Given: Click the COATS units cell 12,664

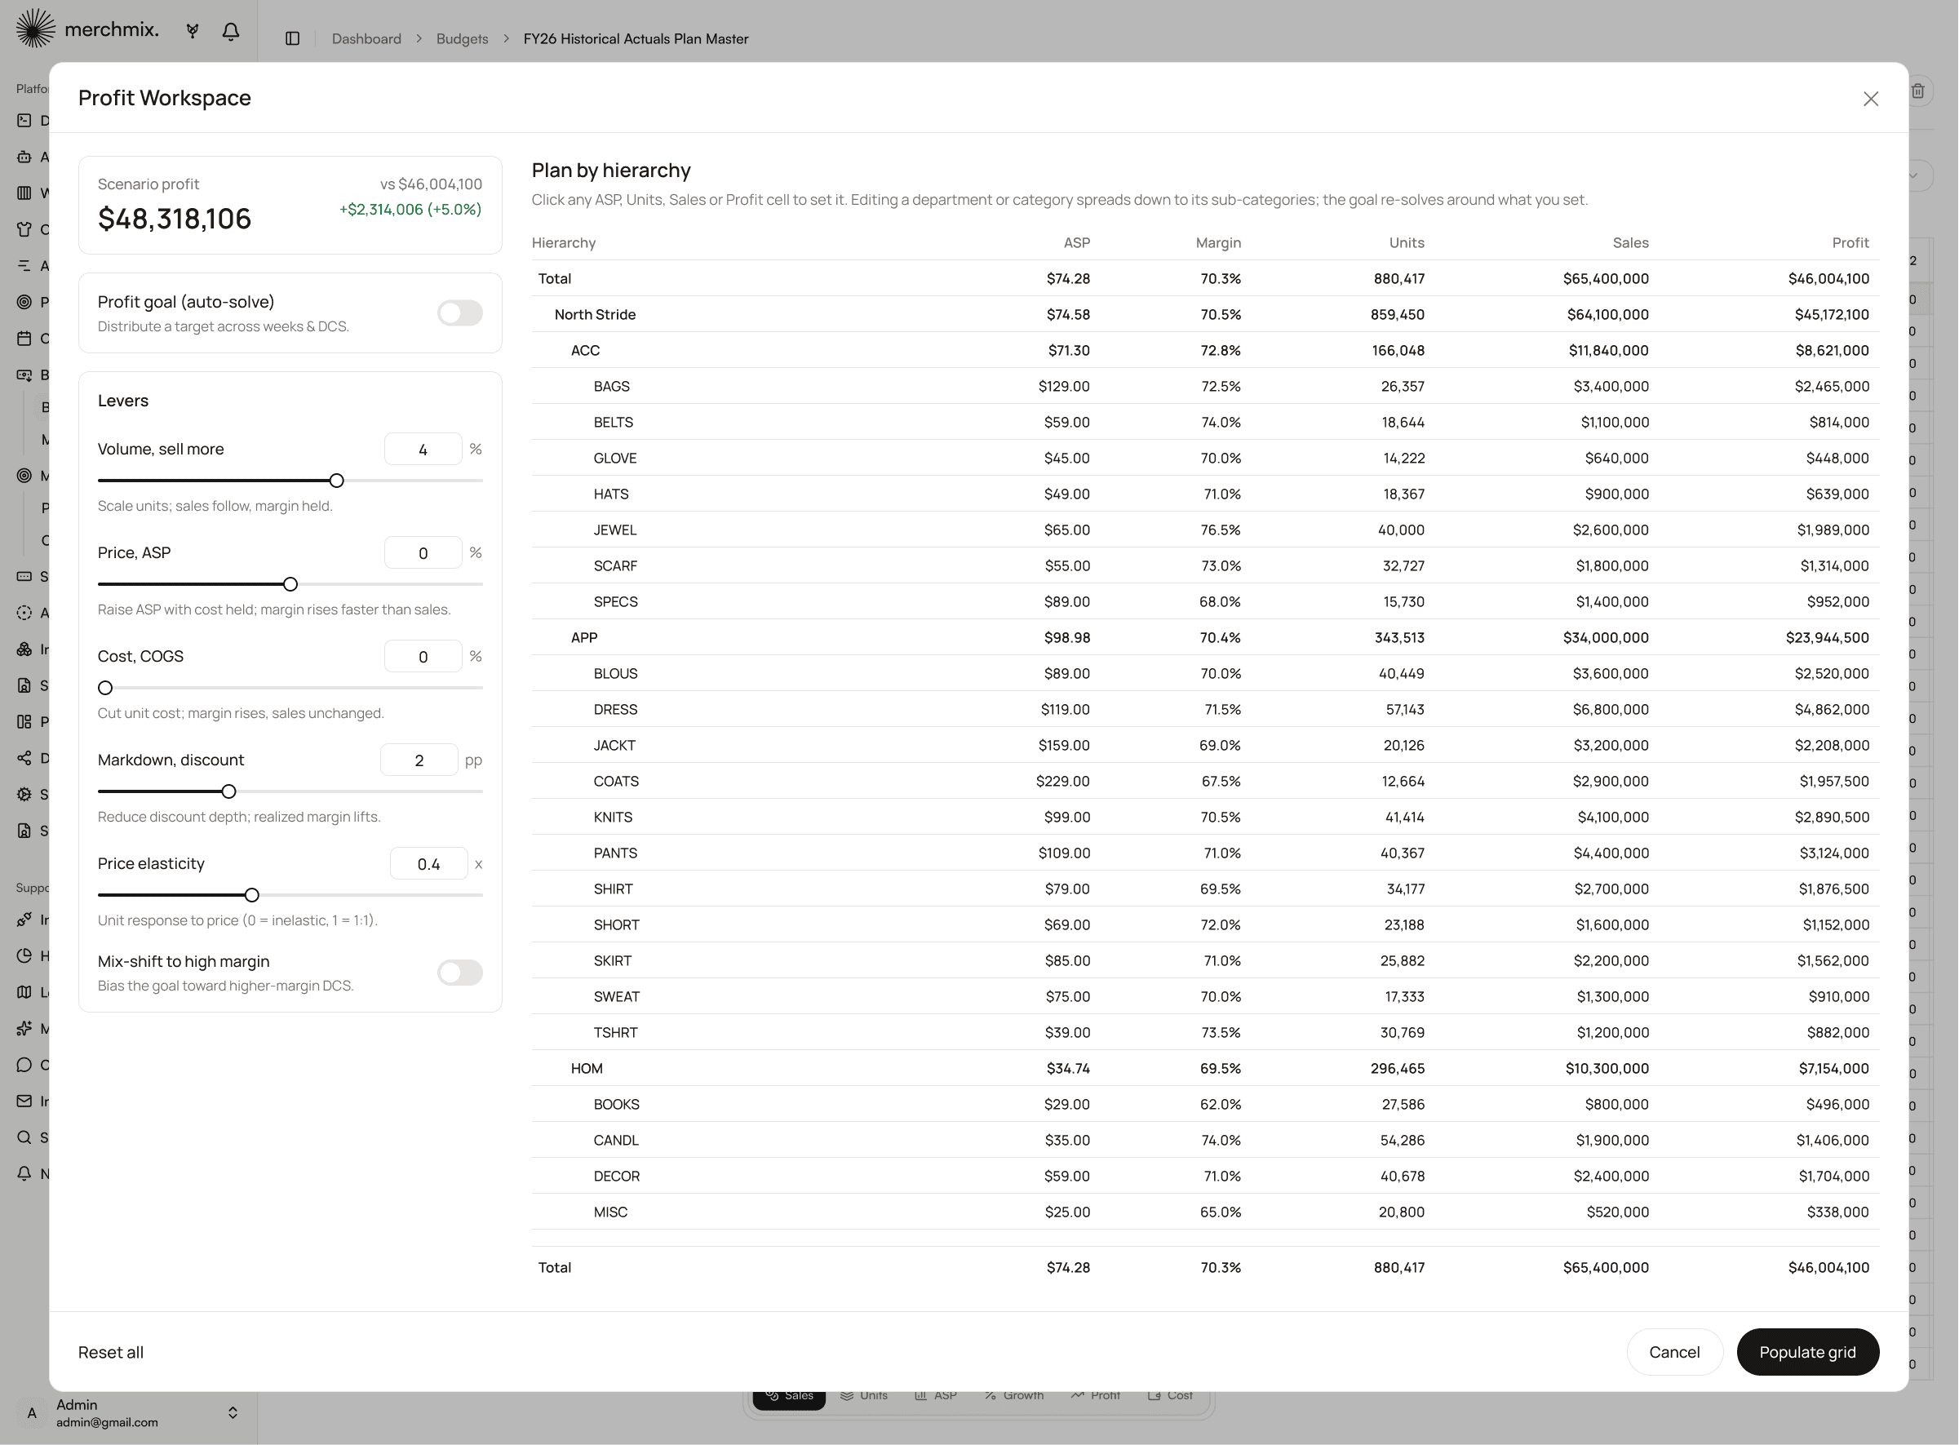Looking at the screenshot, I should pyautogui.click(x=1403, y=781).
